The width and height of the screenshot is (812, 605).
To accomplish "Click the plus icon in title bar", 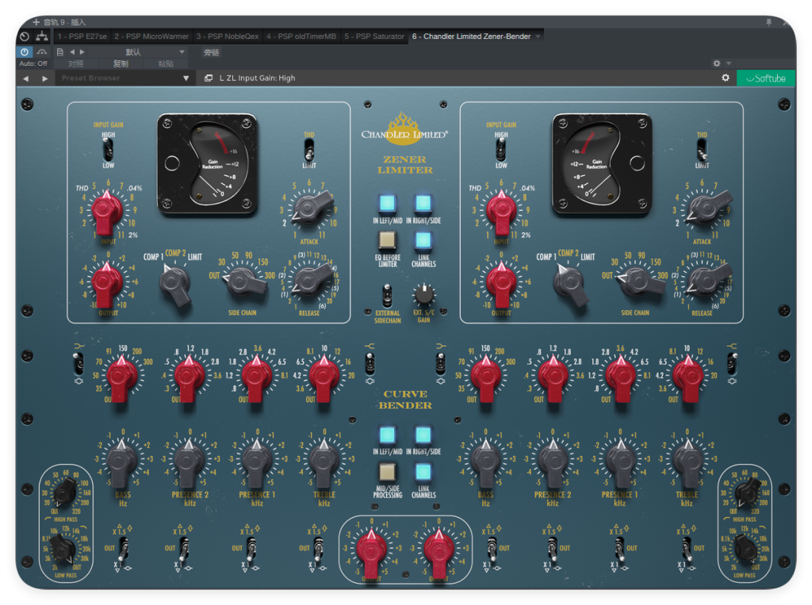I will tap(36, 21).
